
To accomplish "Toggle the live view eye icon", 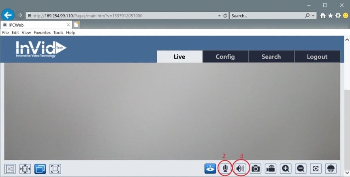I will click(210, 169).
